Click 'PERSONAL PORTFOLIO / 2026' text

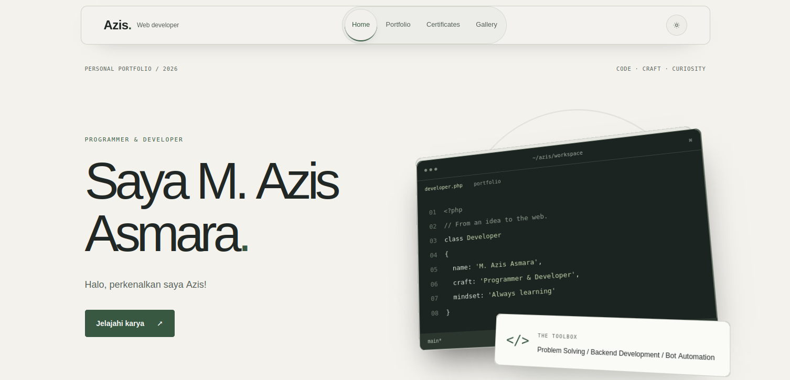pos(131,69)
